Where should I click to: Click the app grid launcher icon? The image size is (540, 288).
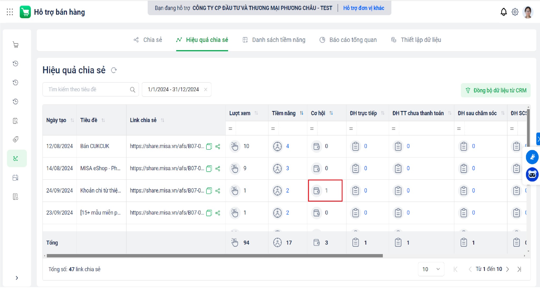point(10,12)
